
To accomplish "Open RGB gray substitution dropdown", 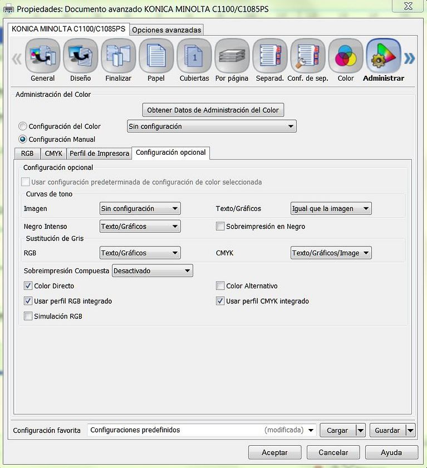I will 140,253.
